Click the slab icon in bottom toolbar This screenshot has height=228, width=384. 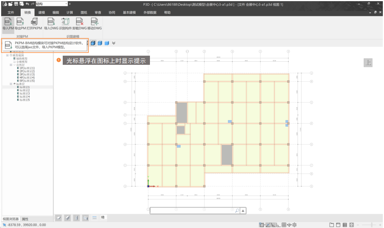59,218
